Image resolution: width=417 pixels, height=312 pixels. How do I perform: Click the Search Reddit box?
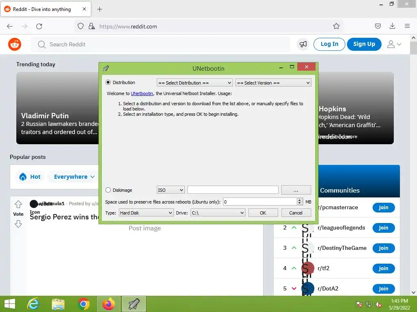[160, 44]
